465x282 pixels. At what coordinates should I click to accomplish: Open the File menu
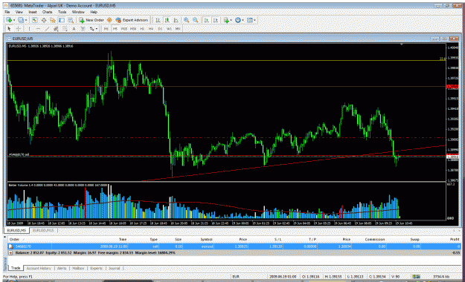(x=7, y=12)
